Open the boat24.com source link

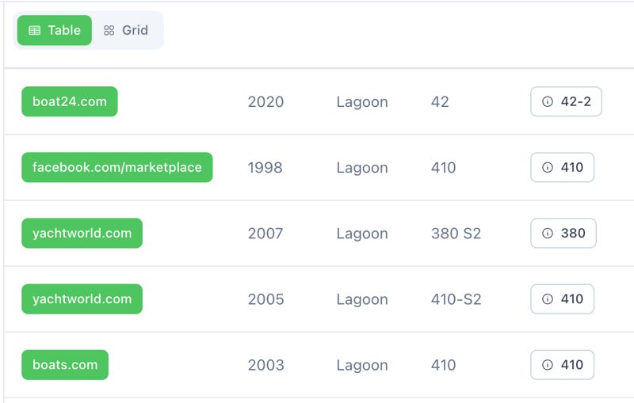tap(70, 101)
